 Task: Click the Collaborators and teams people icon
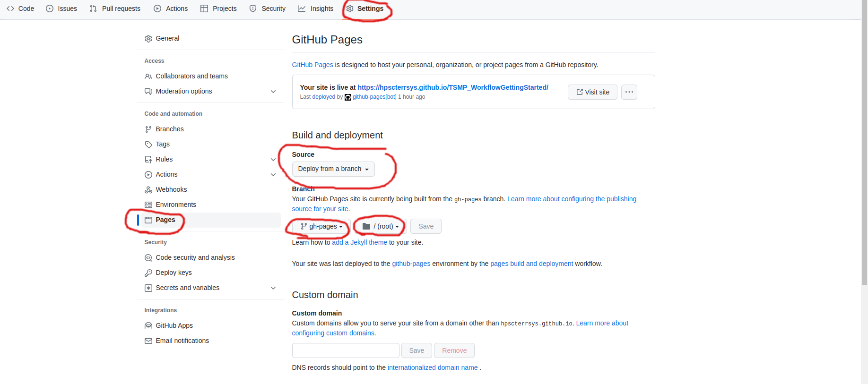(x=148, y=77)
